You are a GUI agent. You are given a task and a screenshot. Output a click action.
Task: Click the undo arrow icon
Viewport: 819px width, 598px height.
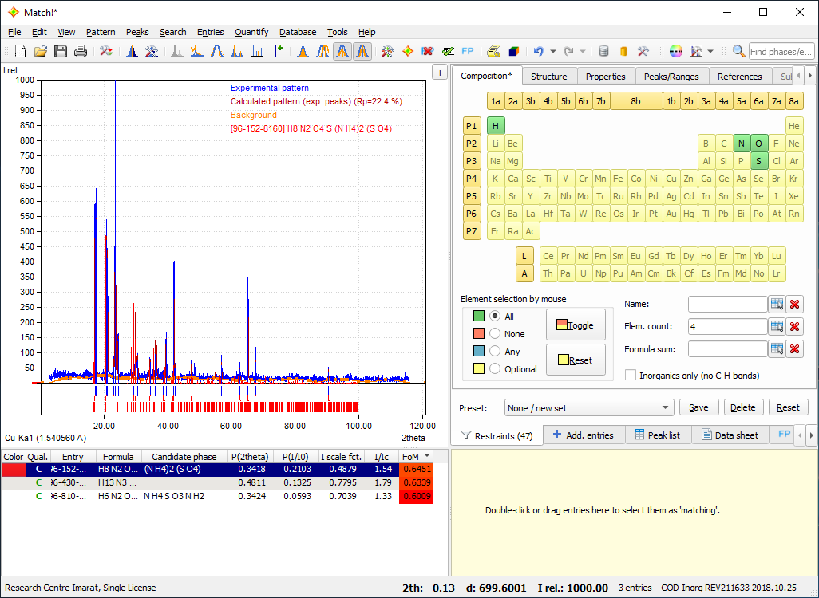(x=538, y=51)
